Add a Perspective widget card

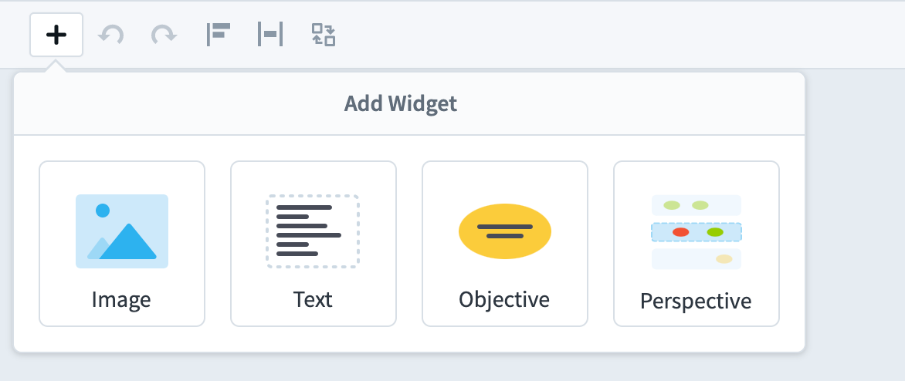point(697,244)
